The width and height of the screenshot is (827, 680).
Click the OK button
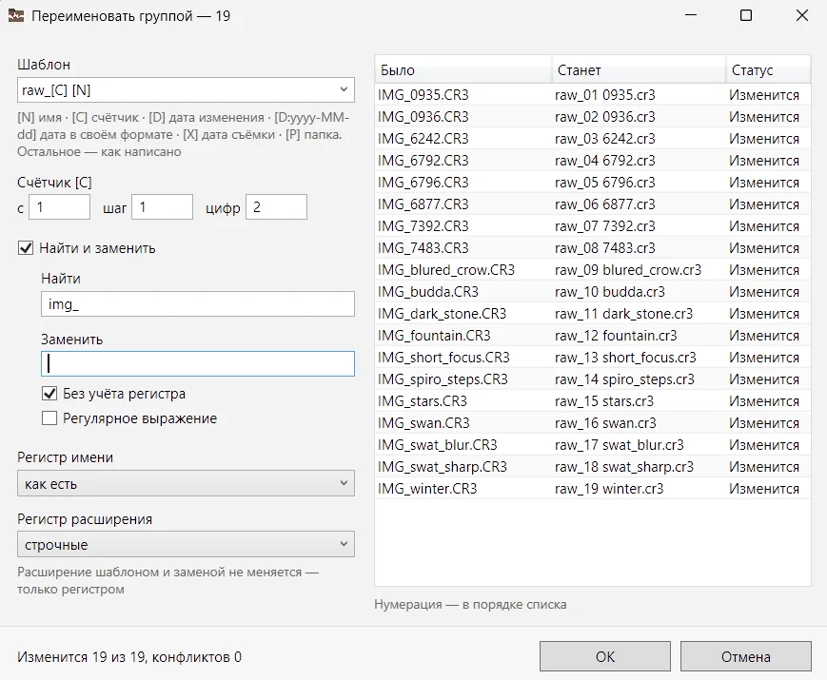coord(605,656)
